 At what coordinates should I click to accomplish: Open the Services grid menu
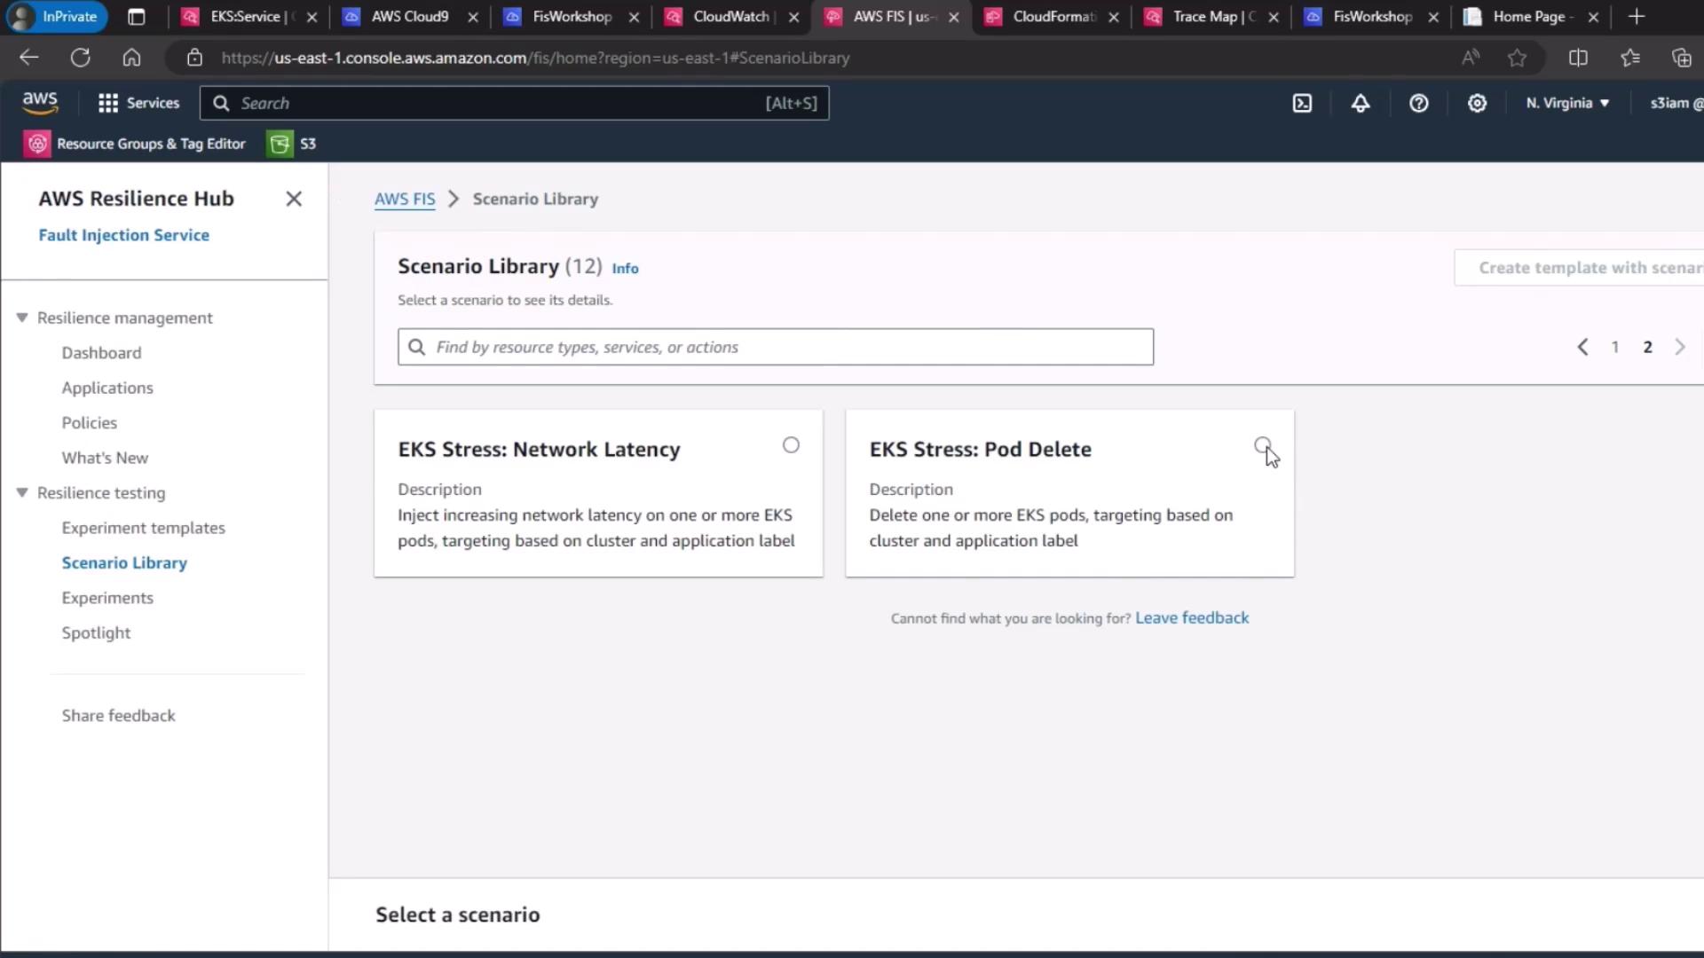point(139,103)
